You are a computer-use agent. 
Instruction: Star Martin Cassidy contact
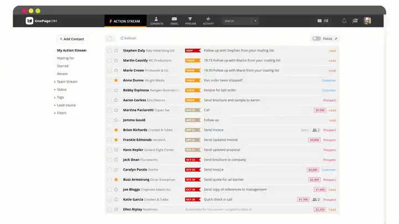coord(116,60)
